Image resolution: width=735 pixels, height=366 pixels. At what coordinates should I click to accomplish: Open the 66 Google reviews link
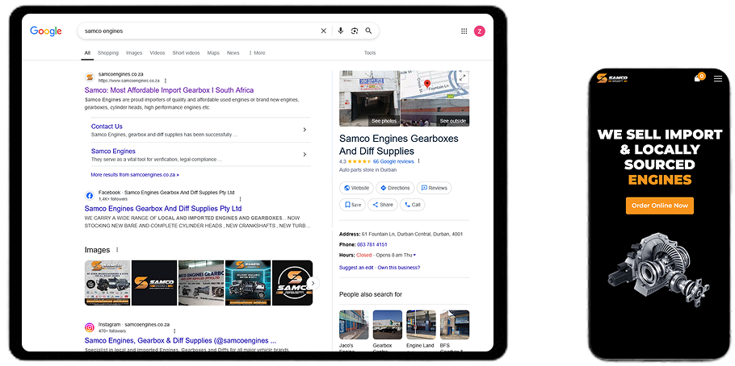pos(393,161)
